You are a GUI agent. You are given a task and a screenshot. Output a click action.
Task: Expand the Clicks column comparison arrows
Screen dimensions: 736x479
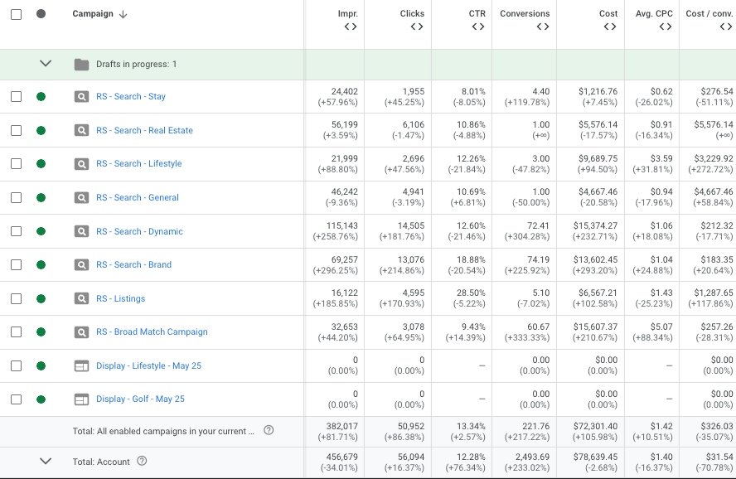click(x=417, y=27)
